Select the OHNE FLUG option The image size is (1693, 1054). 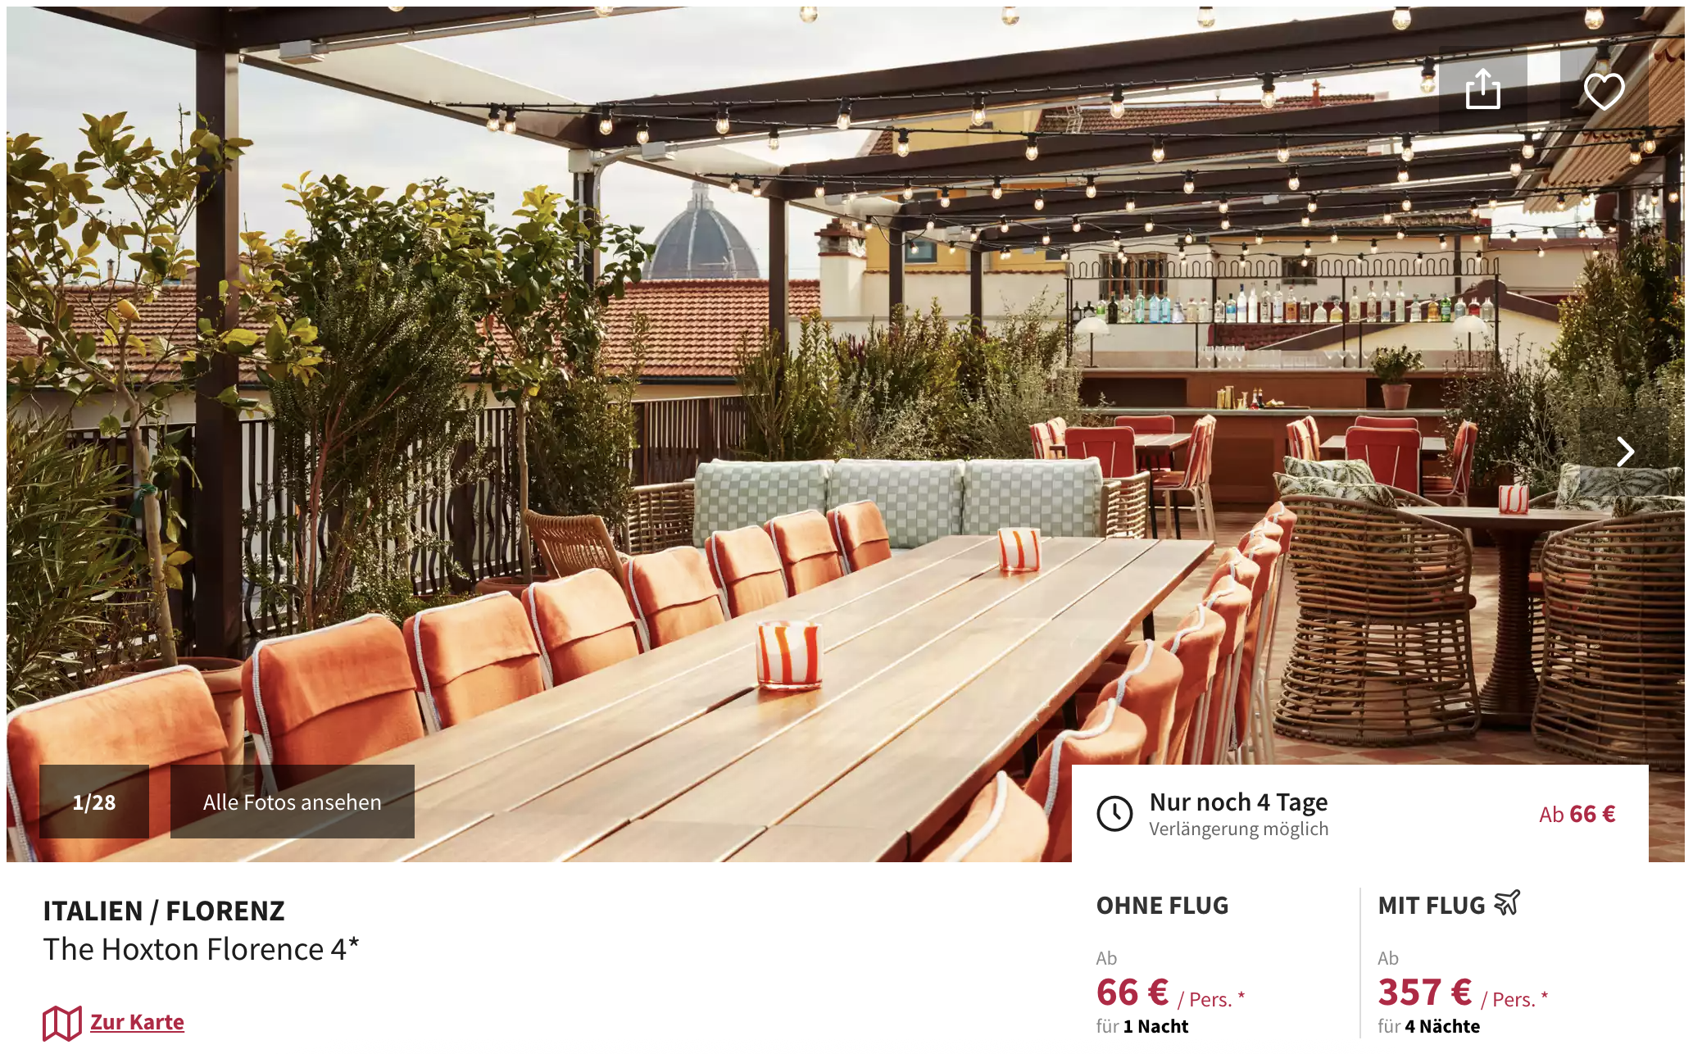pyautogui.click(x=1162, y=906)
